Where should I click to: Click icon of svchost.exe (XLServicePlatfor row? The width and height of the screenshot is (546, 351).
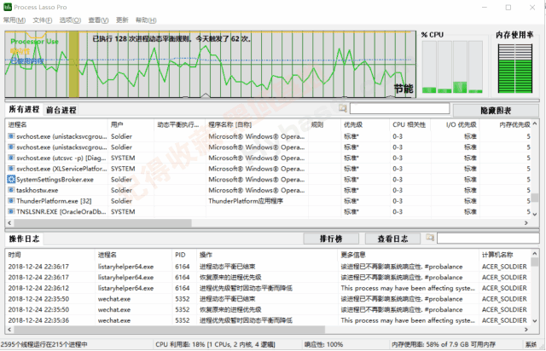pyautogui.click(x=11, y=169)
